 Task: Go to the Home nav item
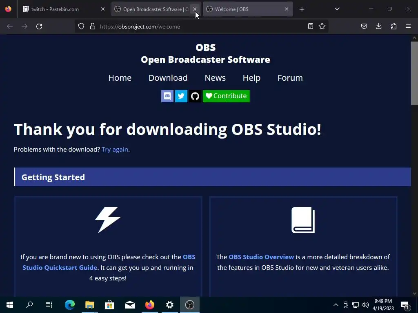pos(120,78)
